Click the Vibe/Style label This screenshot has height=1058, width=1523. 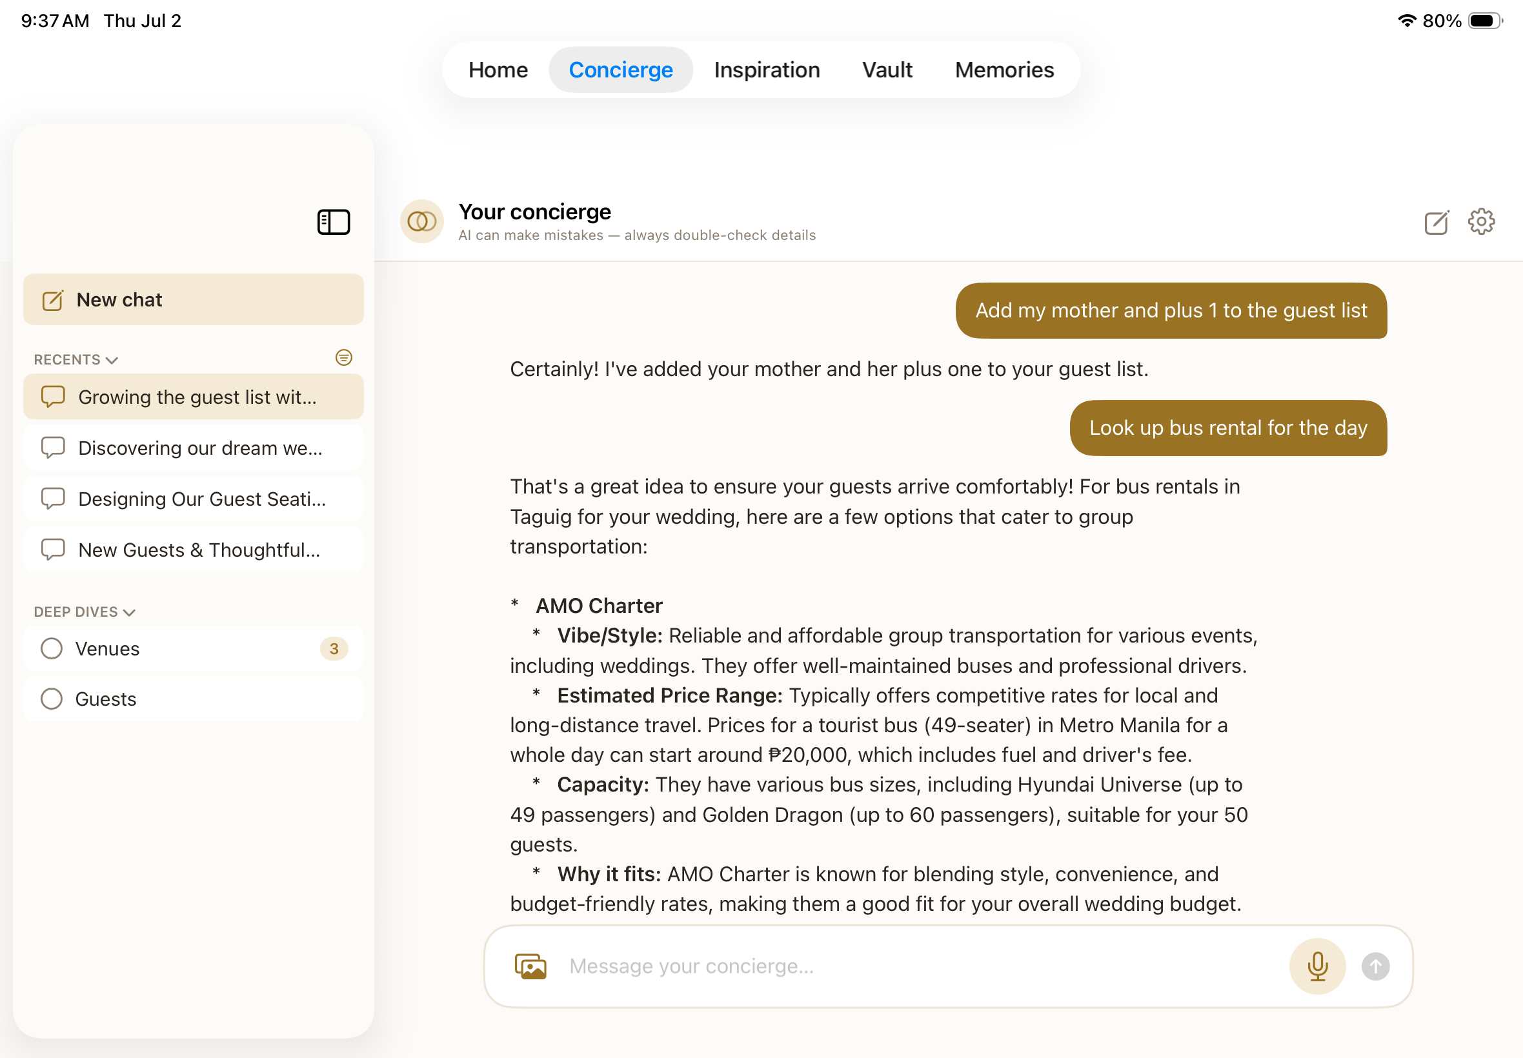[x=609, y=635]
